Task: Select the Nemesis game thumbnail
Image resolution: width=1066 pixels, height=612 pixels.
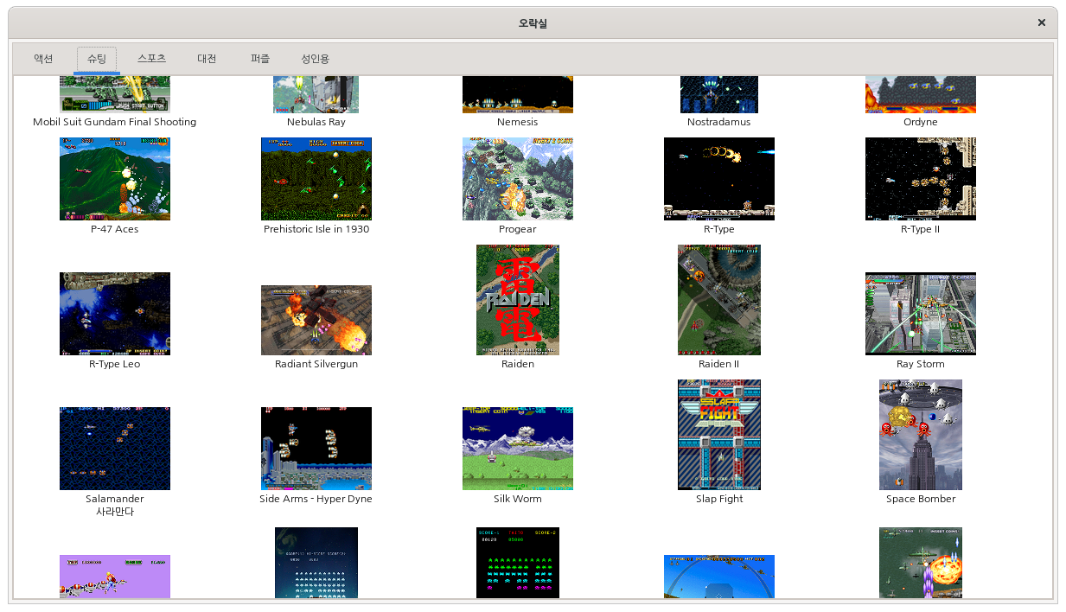Action: coord(518,94)
